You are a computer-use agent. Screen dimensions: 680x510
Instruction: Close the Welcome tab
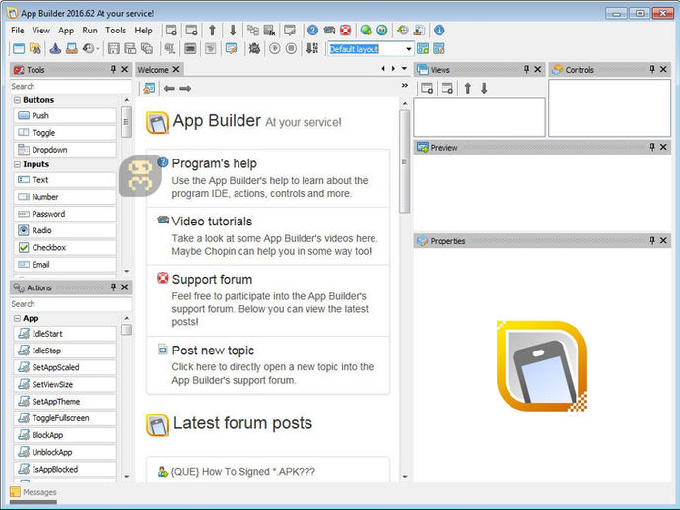tap(176, 69)
